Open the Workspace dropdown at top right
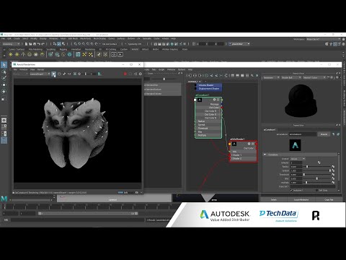Screen dimensions: 346x260 324,39
